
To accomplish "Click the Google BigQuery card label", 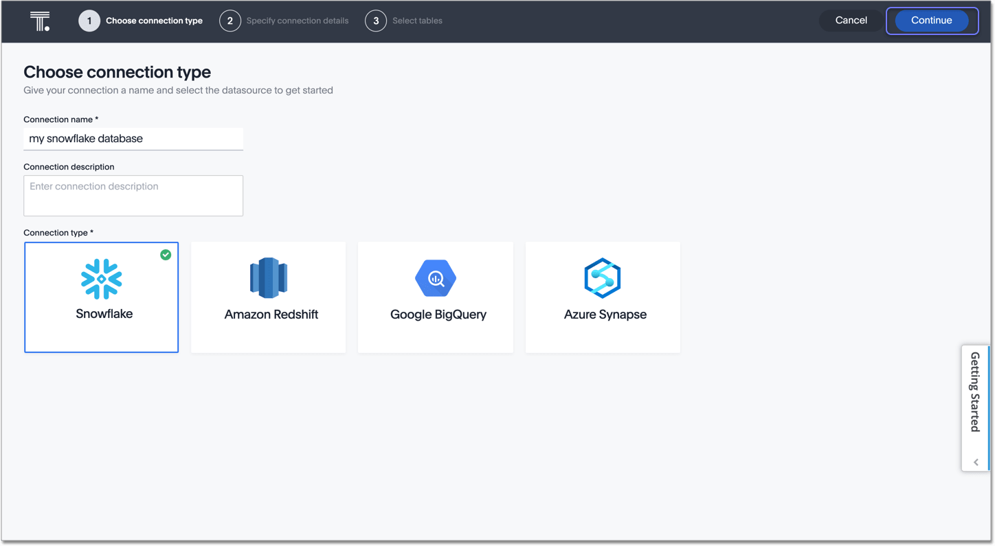I will 438,315.
